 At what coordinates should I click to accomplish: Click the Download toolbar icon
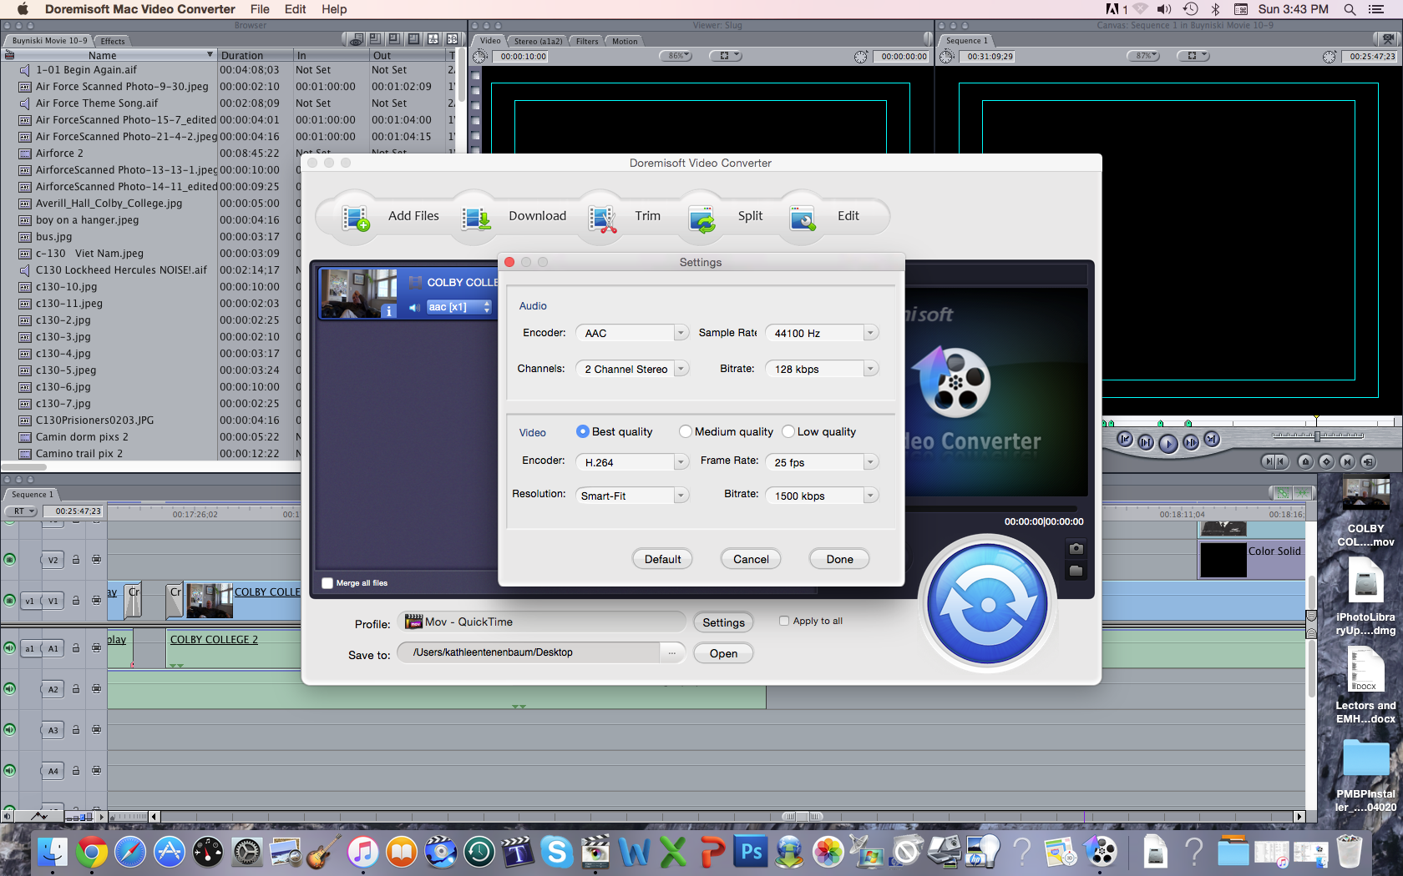tap(477, 219)
